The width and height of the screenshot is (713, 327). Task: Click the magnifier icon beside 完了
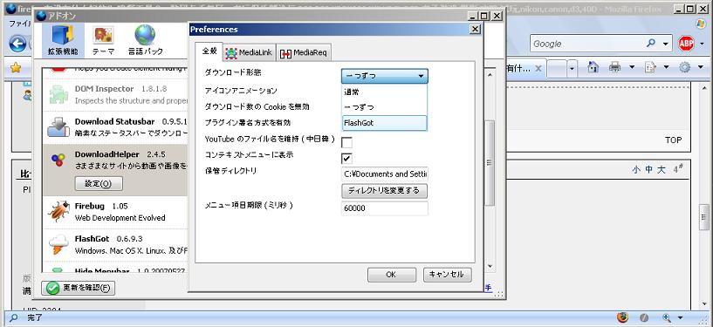coord(14,317)
